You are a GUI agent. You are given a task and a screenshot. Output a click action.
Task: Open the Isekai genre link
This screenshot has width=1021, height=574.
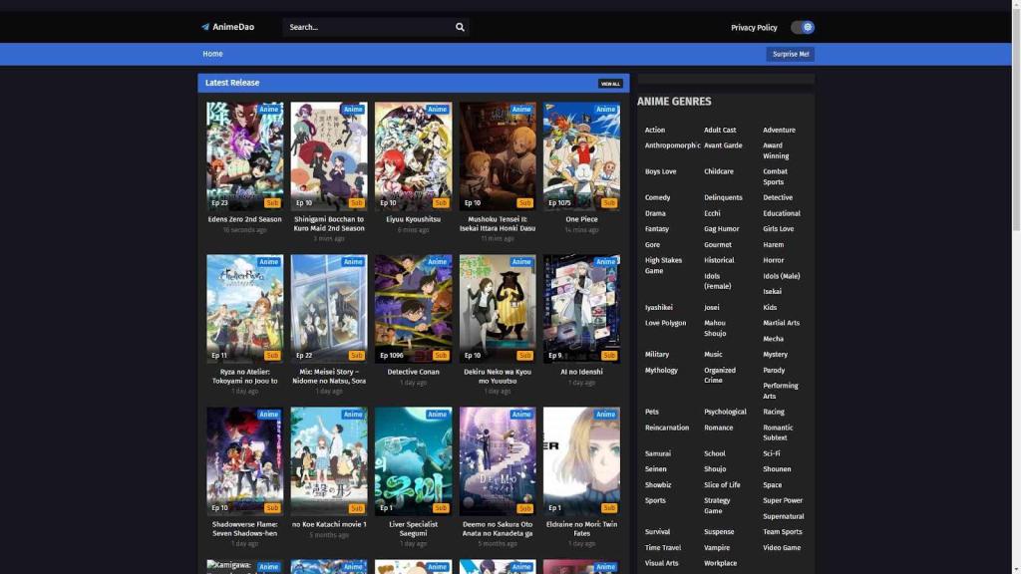(774, 291)
